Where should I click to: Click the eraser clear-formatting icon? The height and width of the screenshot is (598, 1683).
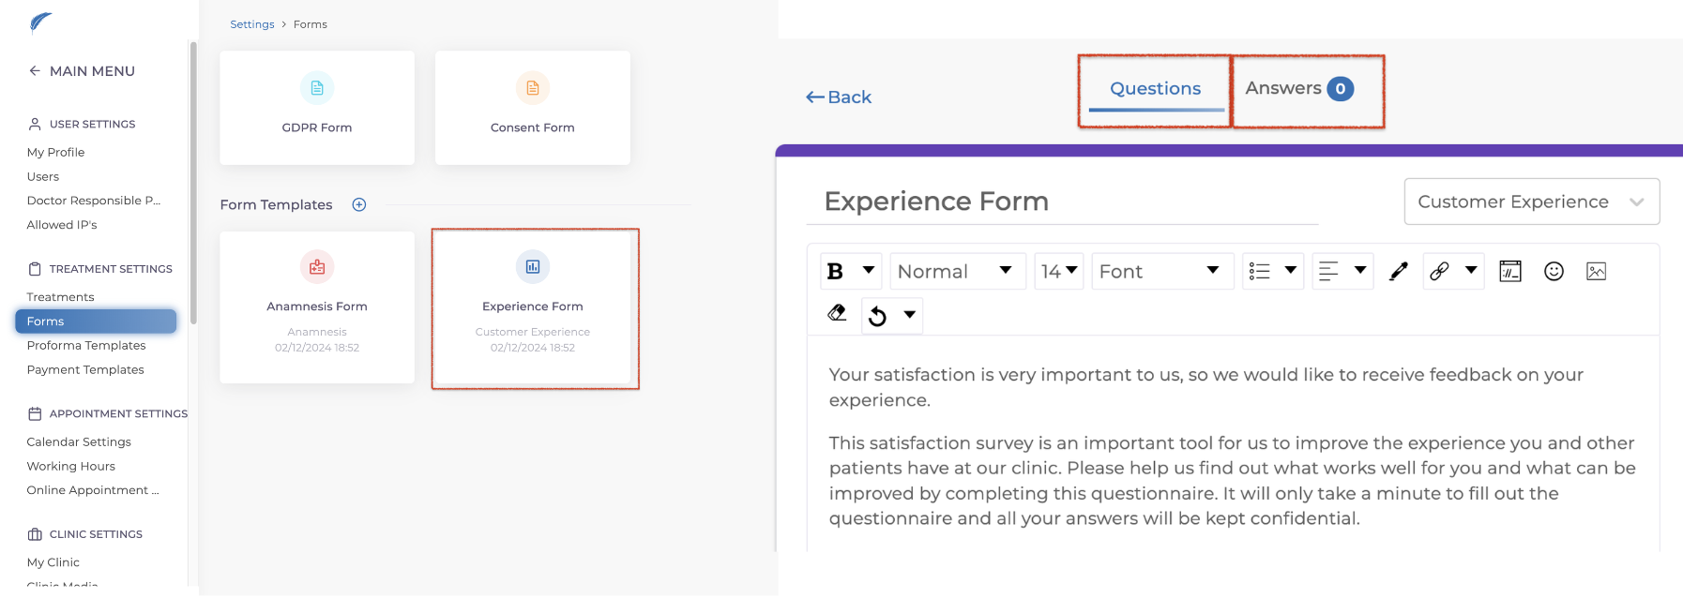[837, 314]
